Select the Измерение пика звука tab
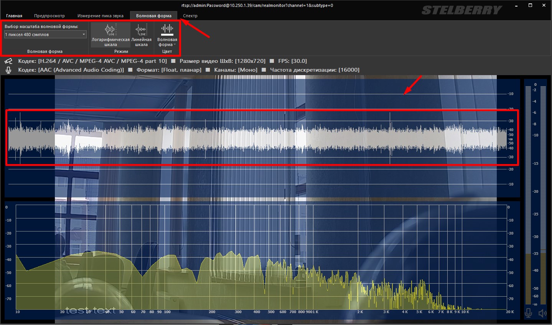Viewport: 552px width, 325px height. [x=101, y=16]
